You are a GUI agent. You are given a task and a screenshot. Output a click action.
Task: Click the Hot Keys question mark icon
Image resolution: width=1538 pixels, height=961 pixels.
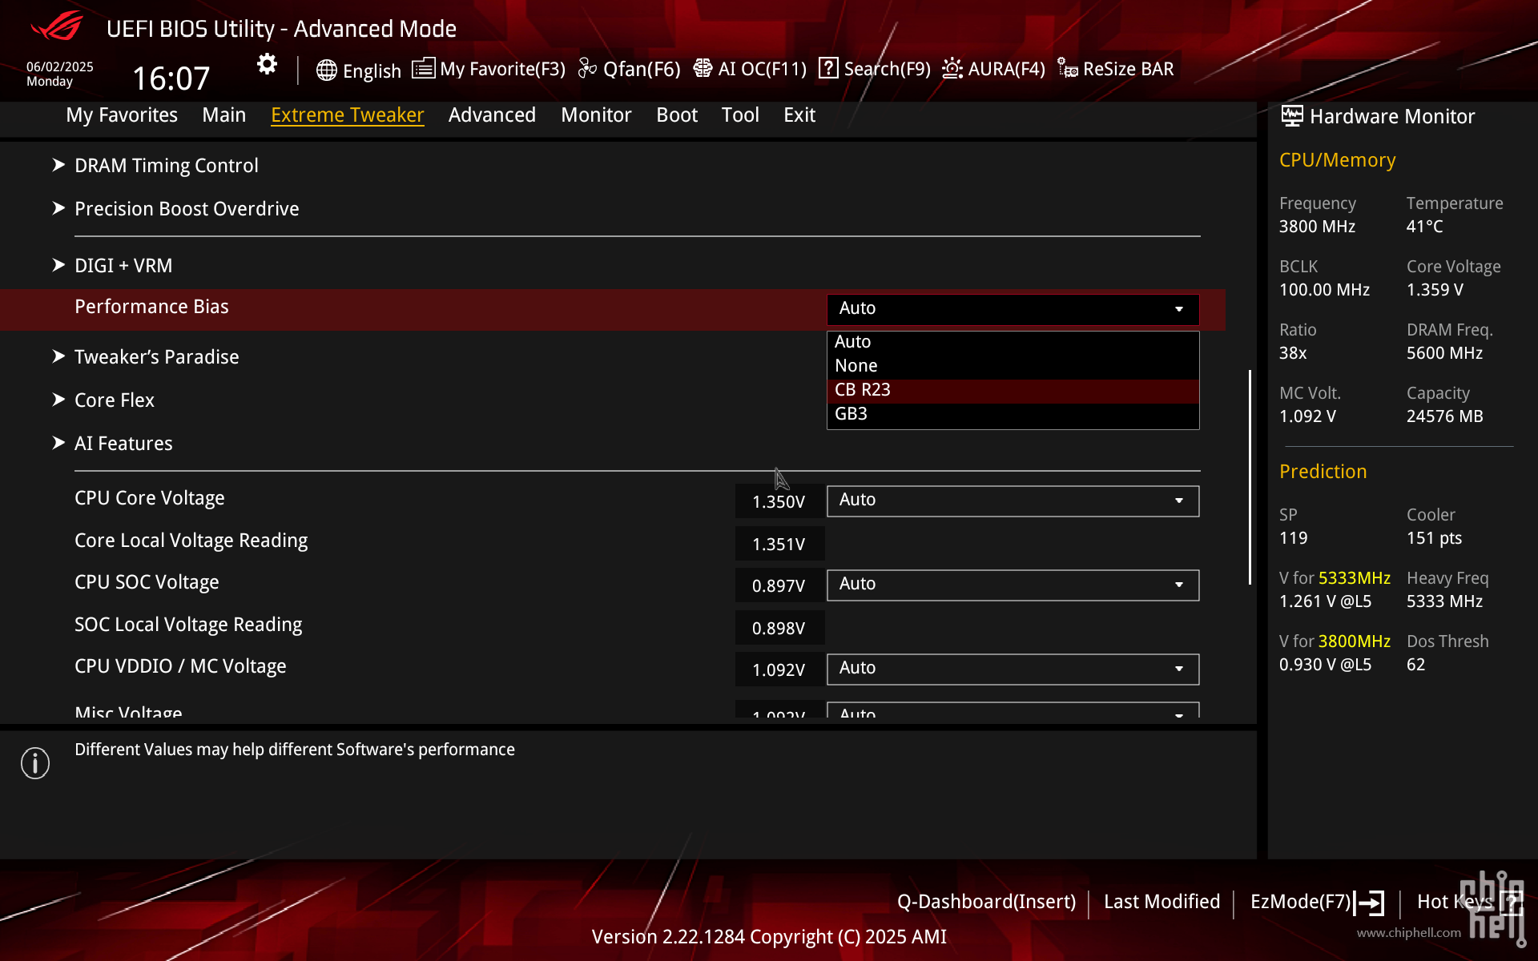(1511, 903)
